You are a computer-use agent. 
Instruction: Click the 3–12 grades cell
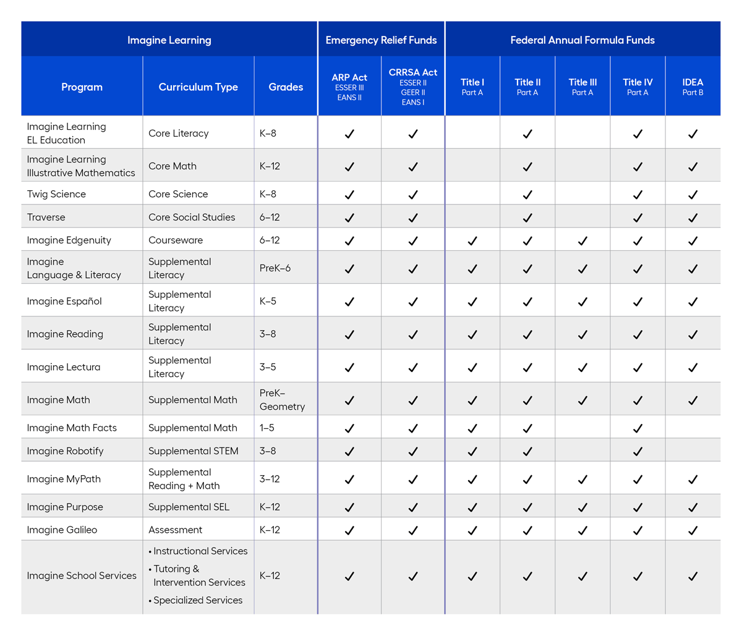(286, 478)
